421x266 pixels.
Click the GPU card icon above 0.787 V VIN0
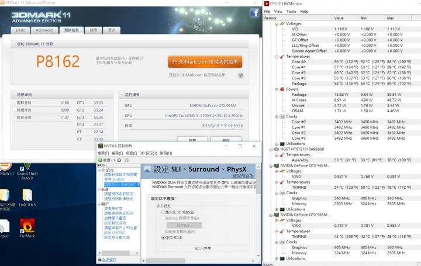point(276,215)
